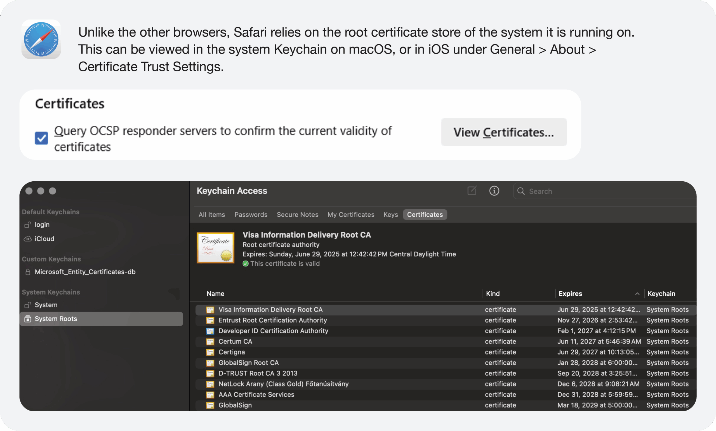Select the iCloud keychain
This screenshot has height=431, width=716.
pos(101,239)
